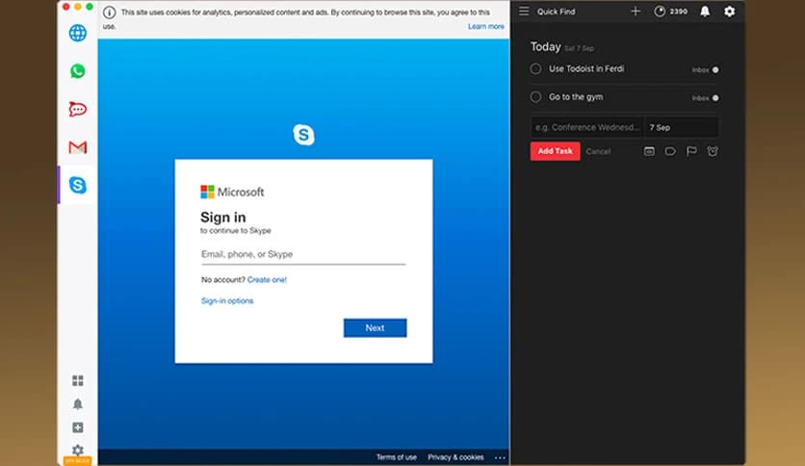This screenshot has width=805, height=466.
Task: Focus the Email, phone, or Skype field
Action: point(303,254)
